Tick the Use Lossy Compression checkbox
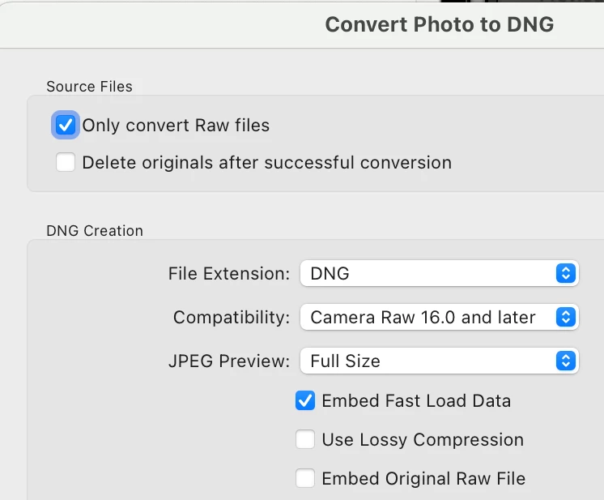 [x=305, y=440]
